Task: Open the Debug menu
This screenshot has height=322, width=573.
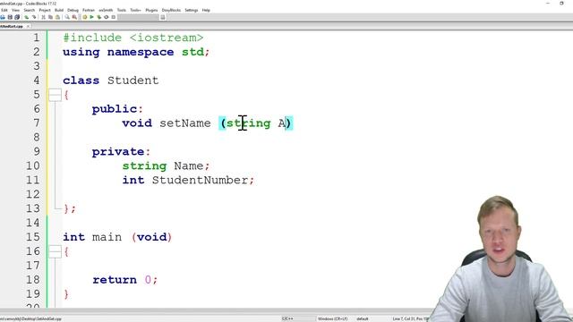Action: (x=73, y=10)
